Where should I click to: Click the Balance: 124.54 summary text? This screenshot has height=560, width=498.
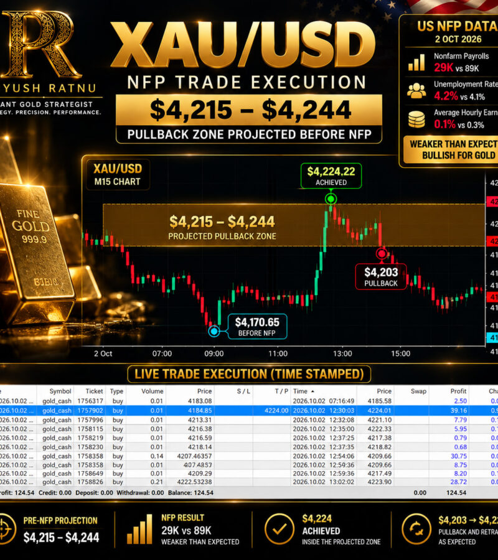(190, 493)
